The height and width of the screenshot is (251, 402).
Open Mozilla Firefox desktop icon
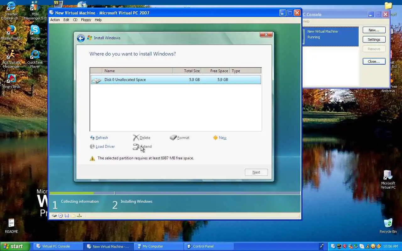coord(11,33)
